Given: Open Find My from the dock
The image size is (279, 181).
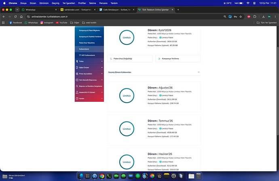Looking at the screenshot, I should click(x=138, y=176).
